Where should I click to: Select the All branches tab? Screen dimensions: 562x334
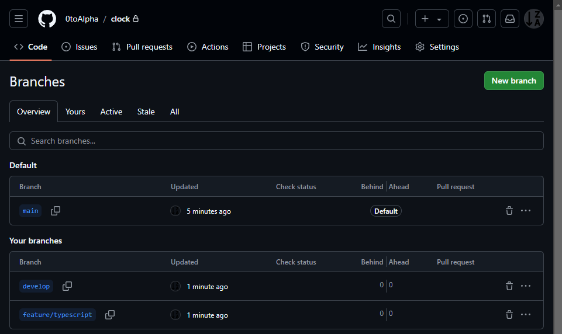pos(174,112)
